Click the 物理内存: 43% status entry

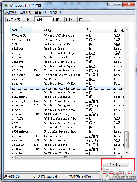click(x=80, y=177)
